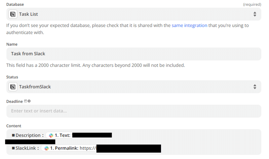This screenshot has height=159, width=269.
Task: Click the Notion icon beside Task List
Action: tap(13, 14)
